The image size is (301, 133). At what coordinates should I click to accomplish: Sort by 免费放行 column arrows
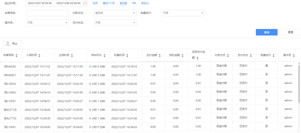274,56
